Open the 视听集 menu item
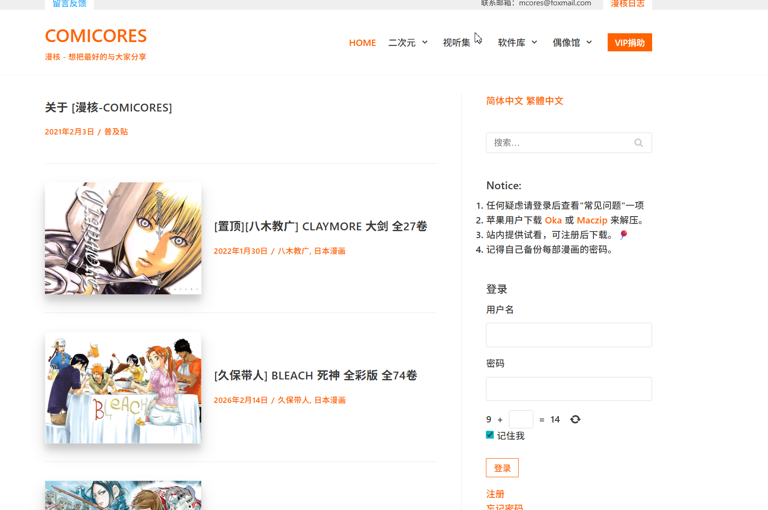 (456, 43)
